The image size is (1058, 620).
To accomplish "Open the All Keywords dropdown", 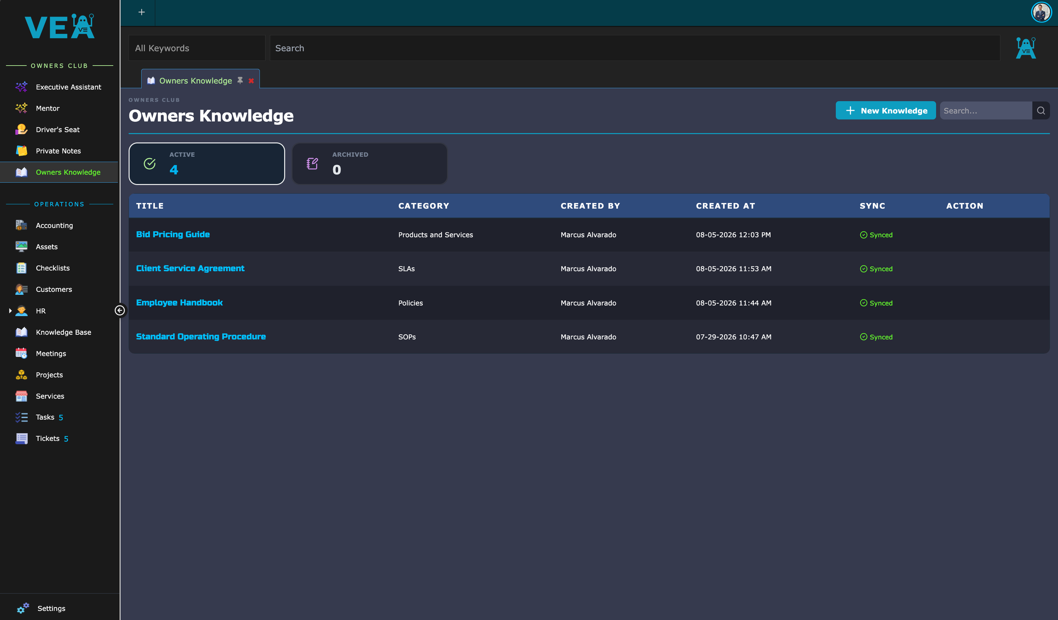I will (197, 48).
